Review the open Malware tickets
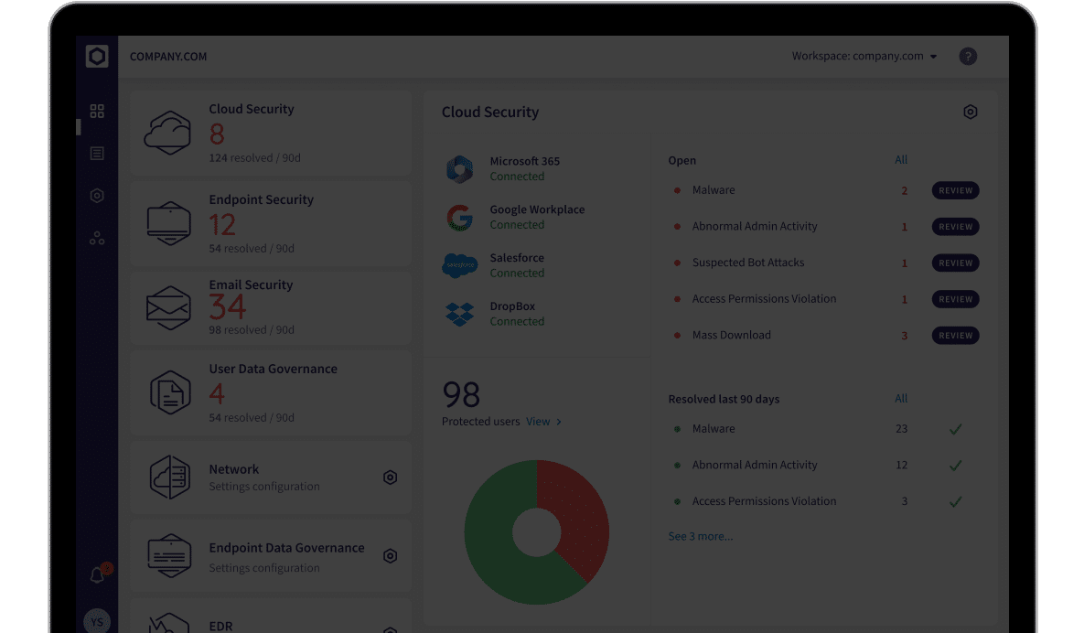Screen dimensions: 1084x633 (955, 190)
